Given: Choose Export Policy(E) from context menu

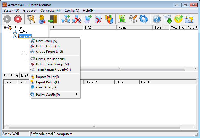Looking at the screenshot, I should 55,82.
